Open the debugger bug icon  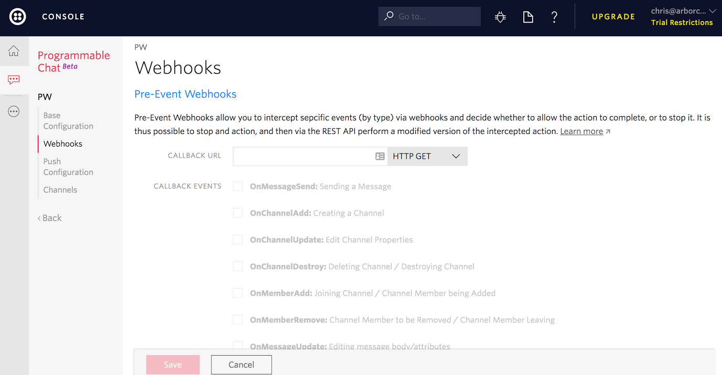pyautogui.click(x=500, y=17)
